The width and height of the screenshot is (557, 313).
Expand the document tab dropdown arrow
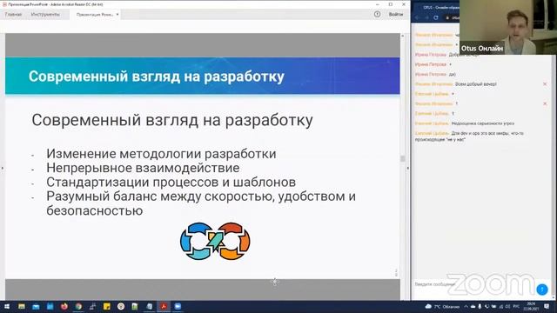(x=117, y=15)
